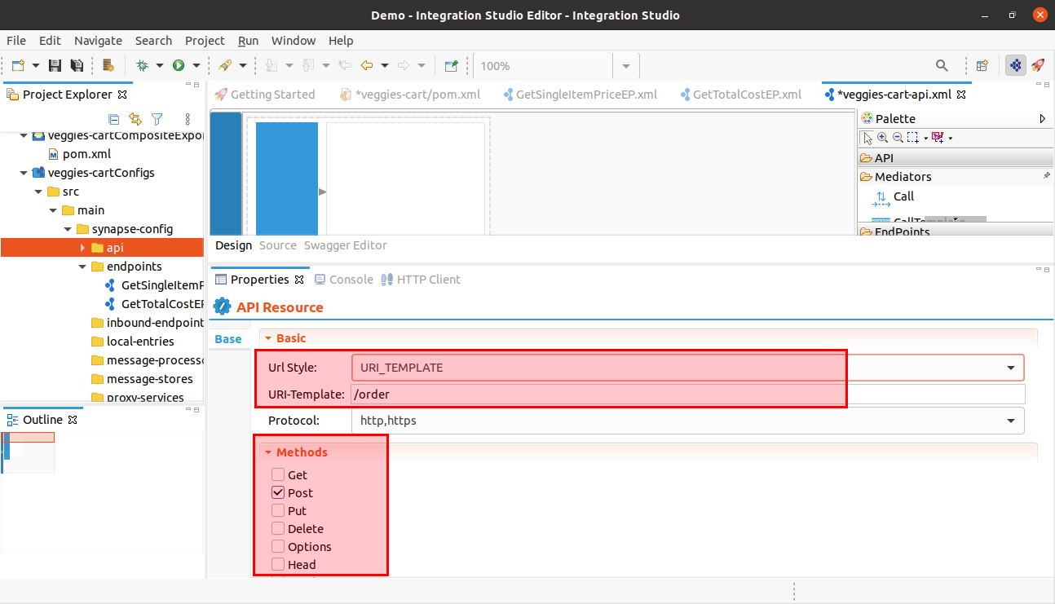Open the New wizard dropdown arrow

point(36,65)
